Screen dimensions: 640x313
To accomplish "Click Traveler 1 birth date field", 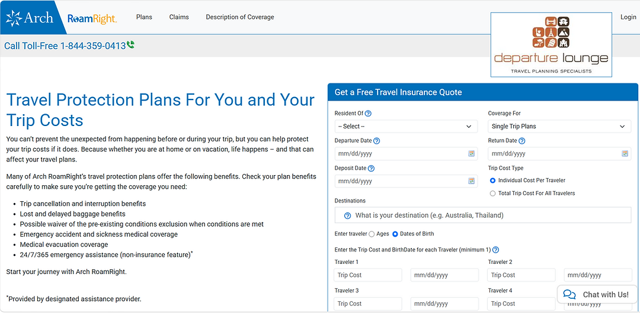I will (444, 275).
